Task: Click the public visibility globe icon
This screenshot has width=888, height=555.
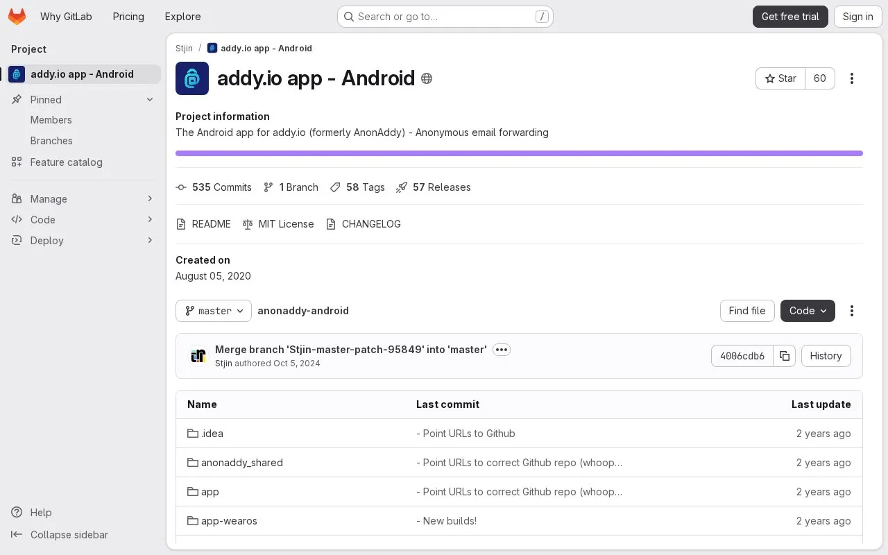Action: point(427,78)
